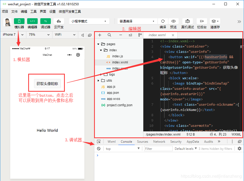Open the compile mode dropdown
The image size is (244, 181).
137,21
